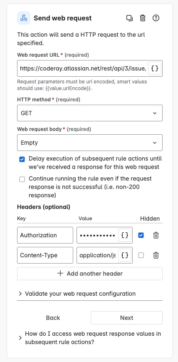Screen dimensions: 178x362
Task: Click the Hidden column label
Action: click(150, 219)
